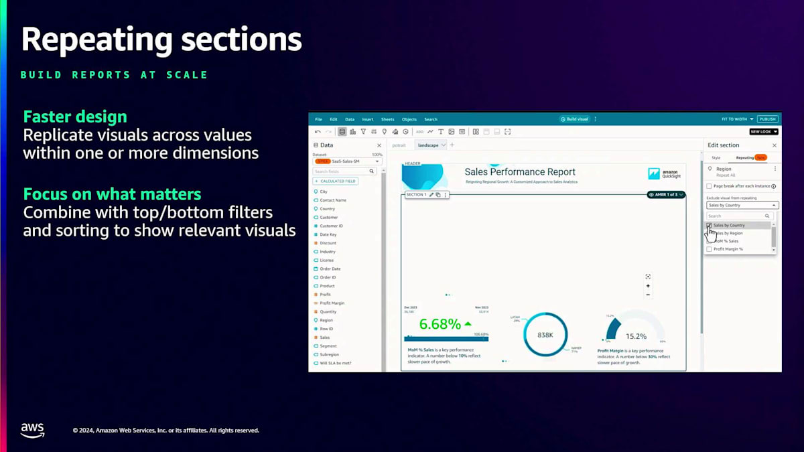
Task: Open the Objects menu
Action: click(409, 119)
